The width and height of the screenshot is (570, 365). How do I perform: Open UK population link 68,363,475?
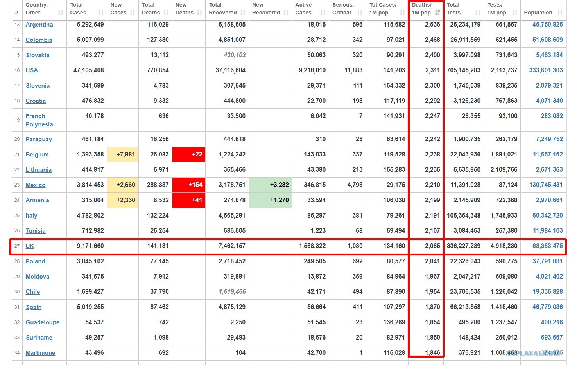click(x=548, y=246)
